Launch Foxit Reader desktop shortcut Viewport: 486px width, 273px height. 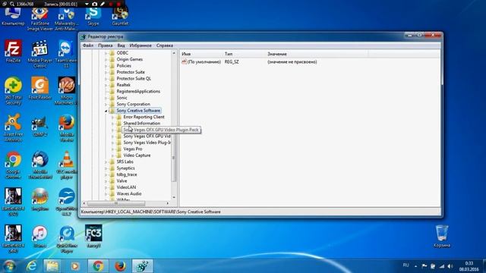tap(39, 88)
